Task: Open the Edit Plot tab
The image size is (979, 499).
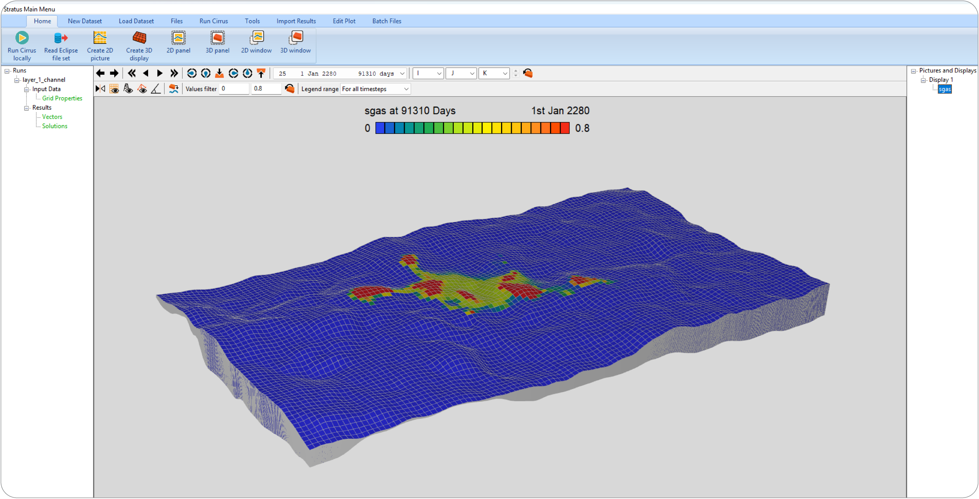Action: point(344,21)
